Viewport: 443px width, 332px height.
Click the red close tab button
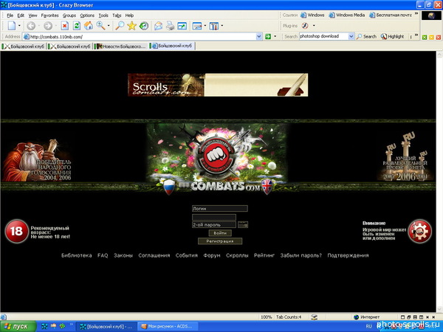438,38
